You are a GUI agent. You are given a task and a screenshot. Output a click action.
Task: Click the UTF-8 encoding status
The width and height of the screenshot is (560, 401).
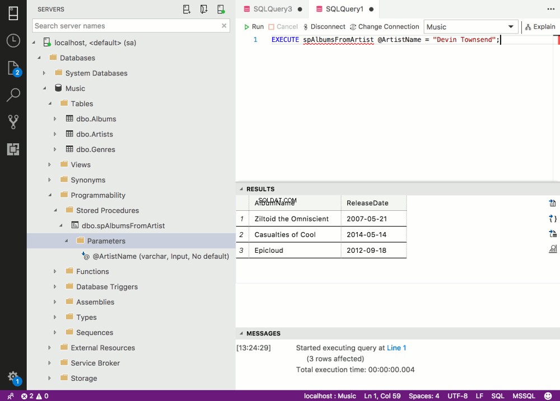458,396
